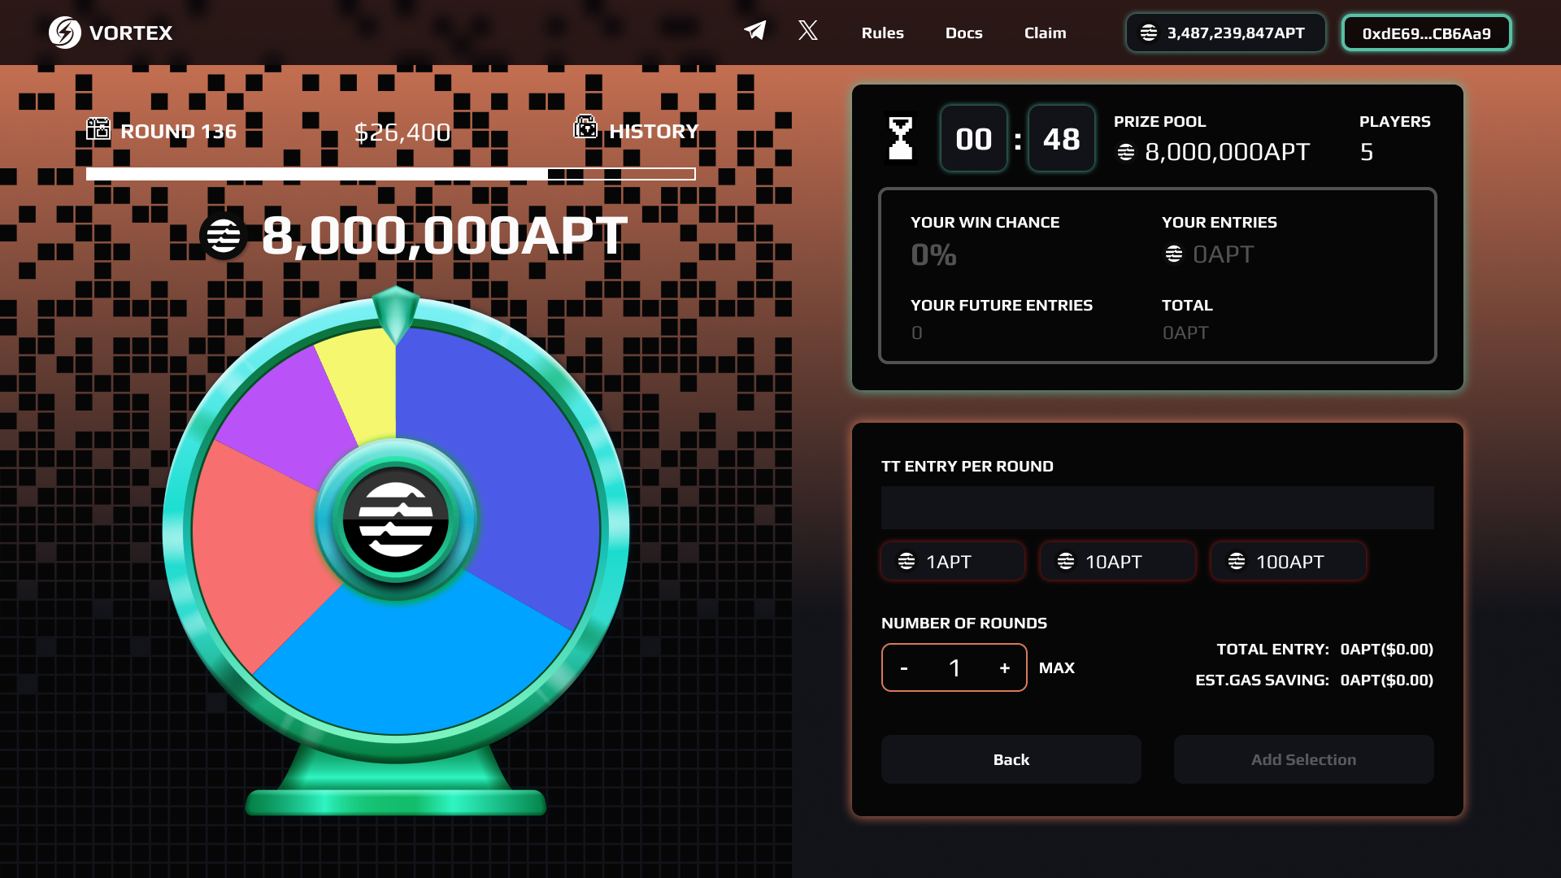Open the Docs menu item
The width and height of the screenshot is (1561, 878).
click(x=963, y=33)
